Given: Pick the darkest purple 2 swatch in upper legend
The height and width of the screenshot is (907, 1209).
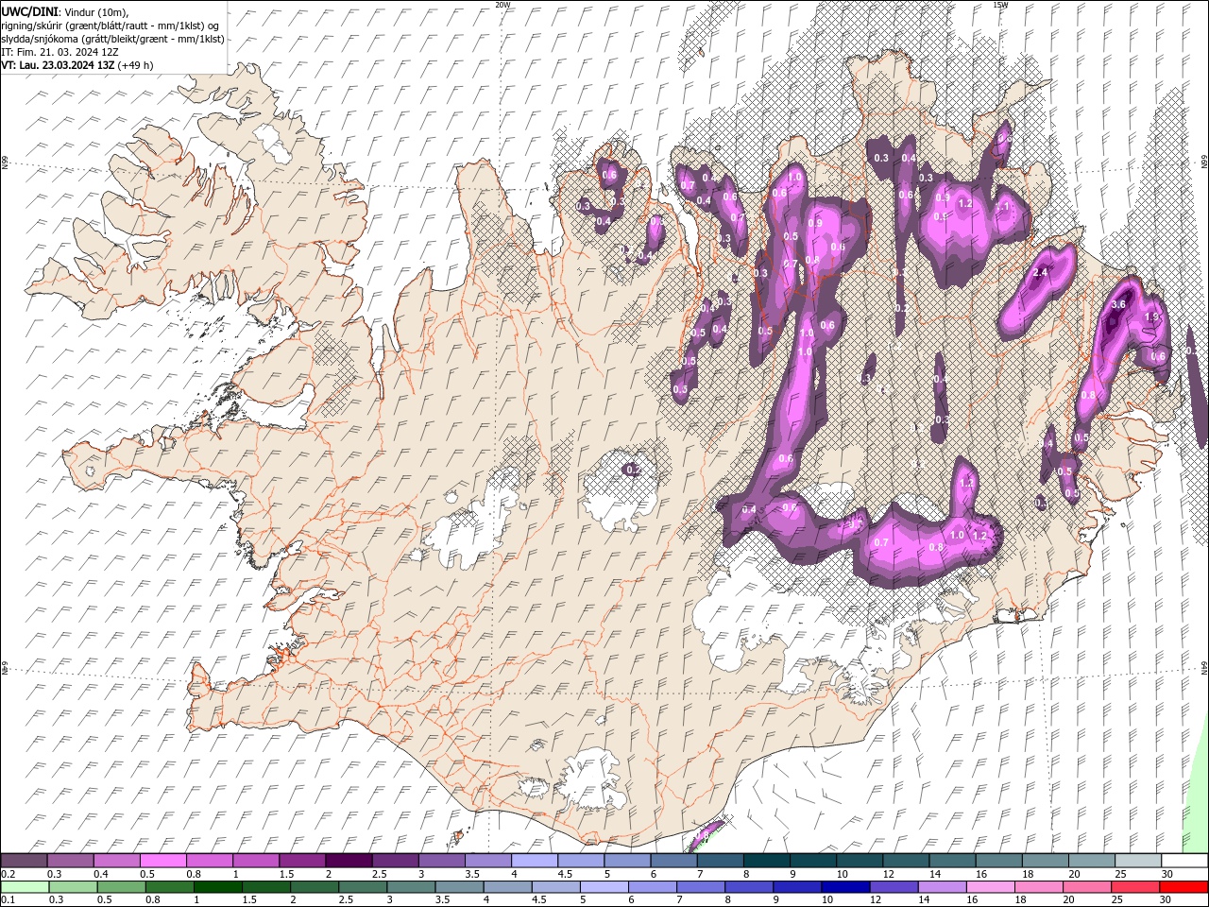Looking at the screenshot, I should tap(348, 861).
